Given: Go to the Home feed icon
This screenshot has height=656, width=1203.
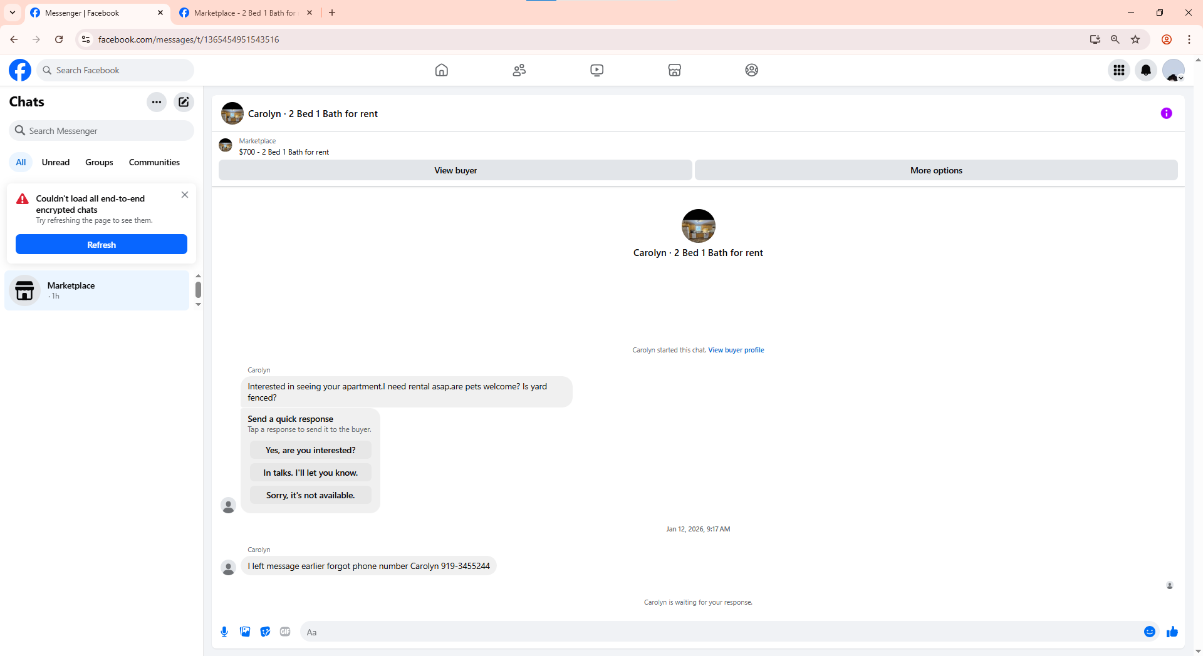Looking at the screenshot, I should coord(442,70).
